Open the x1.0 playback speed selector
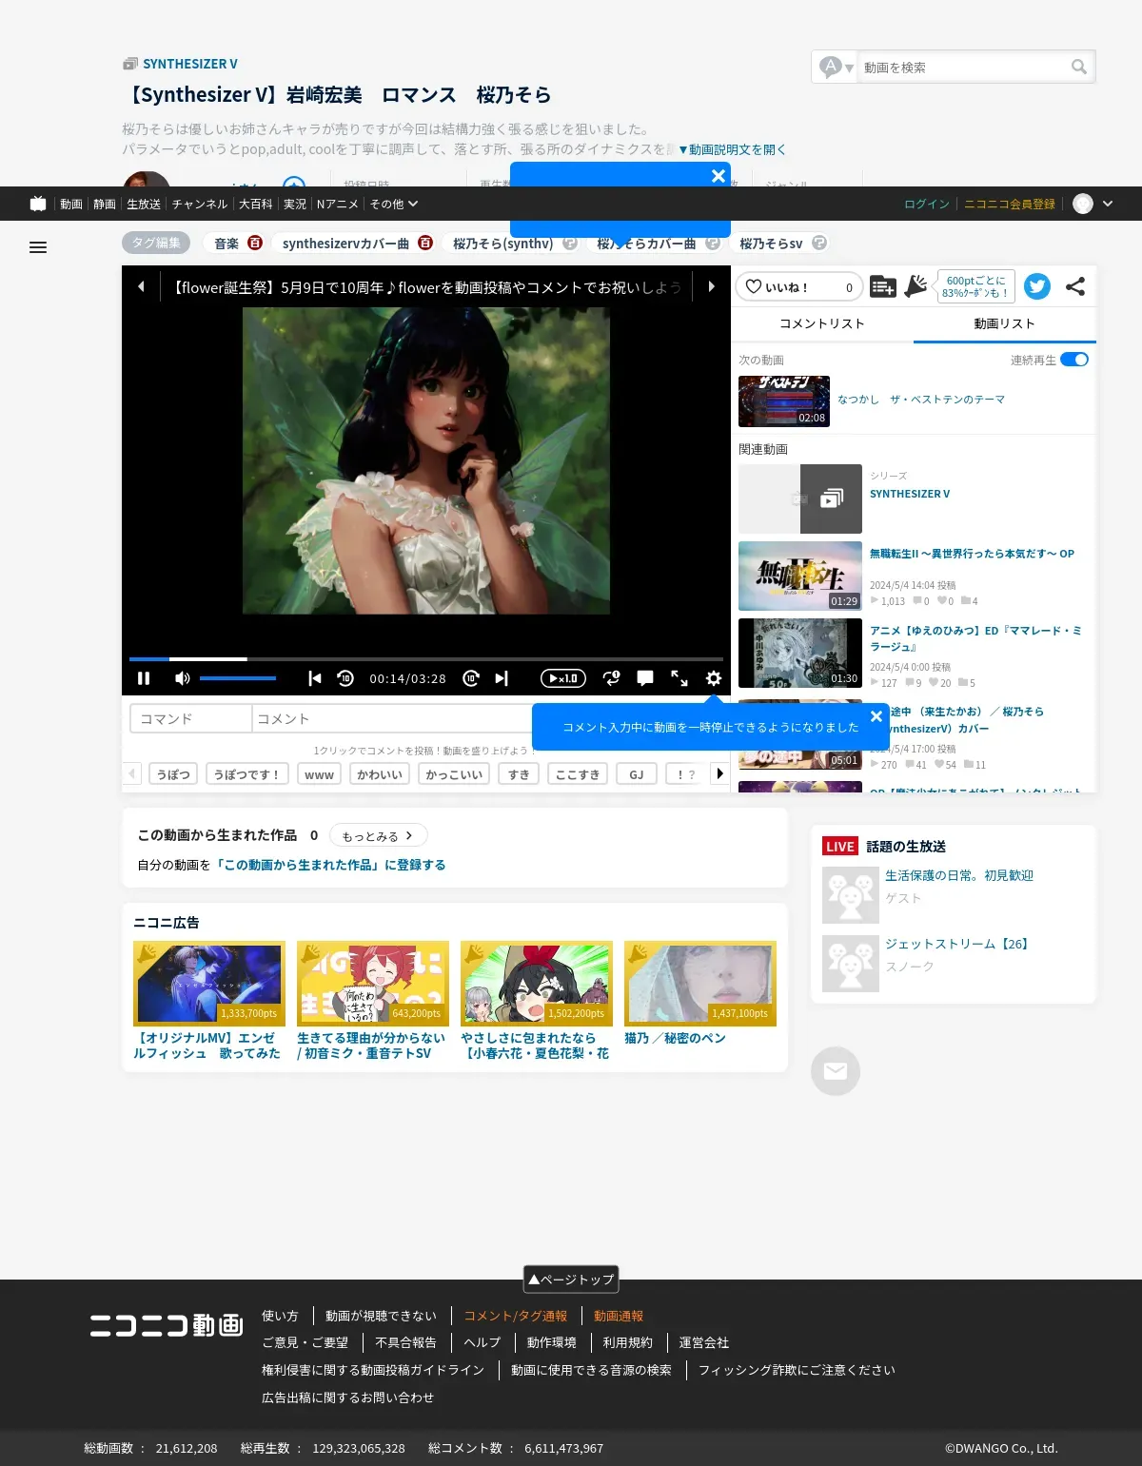Viewport: 1142px width, 1466px height. click(563, 678)
